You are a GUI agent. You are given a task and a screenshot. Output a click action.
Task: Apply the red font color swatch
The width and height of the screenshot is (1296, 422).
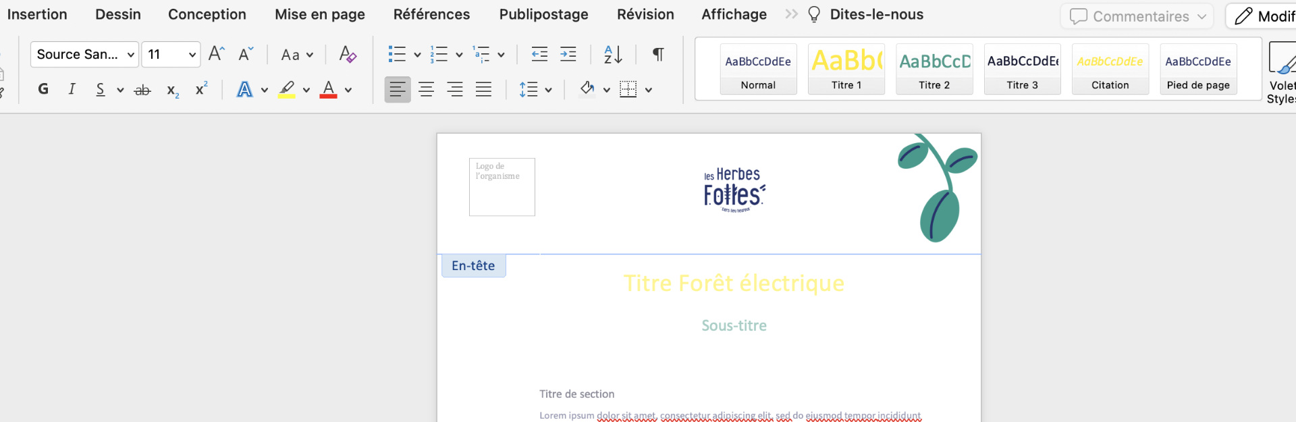pos(328,89)
